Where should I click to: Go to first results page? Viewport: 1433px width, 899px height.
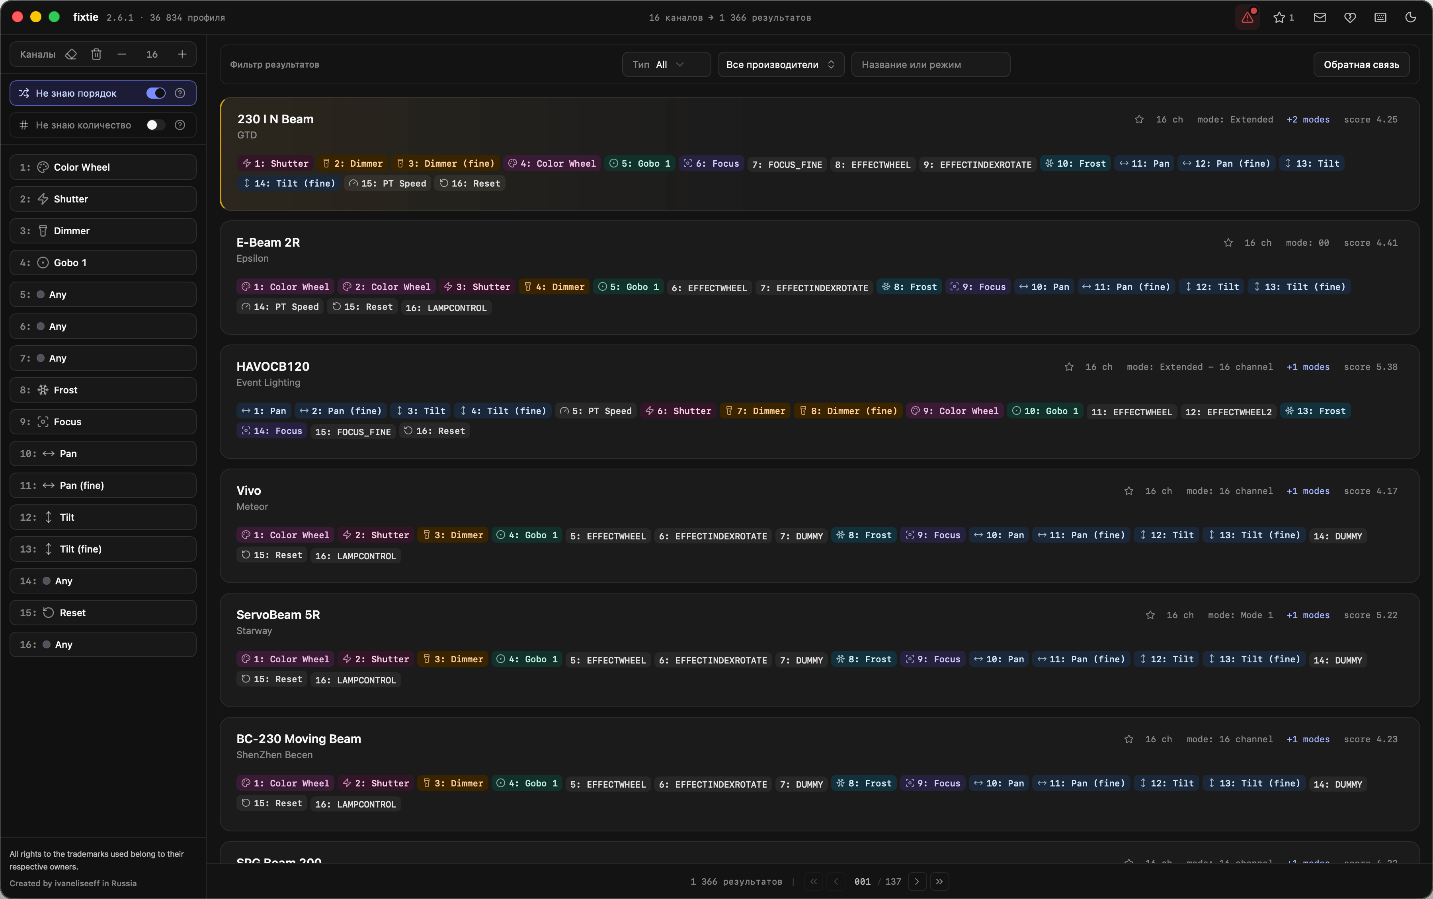pyautogui.click(x=814, y=882)
